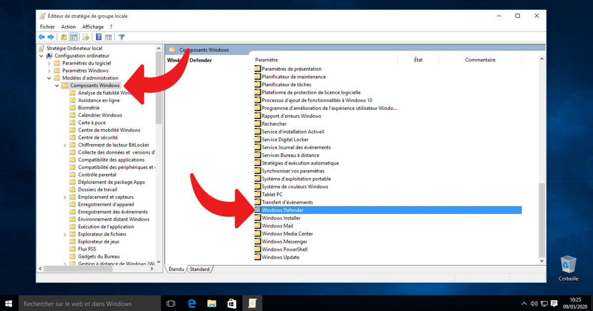
Task: Open the ? help menu
Action: coord(111,27)
